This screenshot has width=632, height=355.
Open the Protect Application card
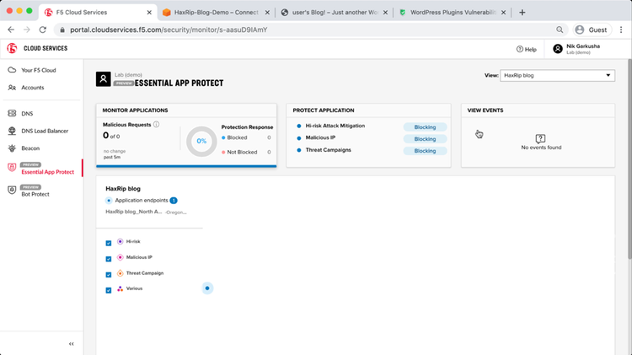(x=368, y=135)
